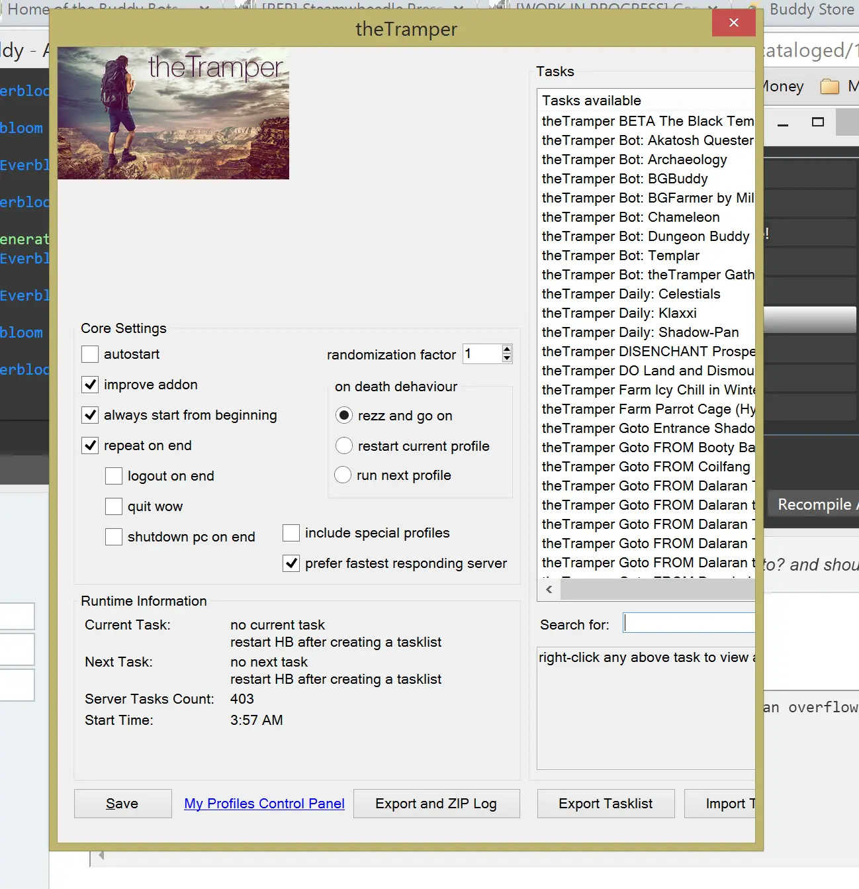859x889 pixels.
Task: Switch to the Buddy Store browser tab
Action: (811, 9)
